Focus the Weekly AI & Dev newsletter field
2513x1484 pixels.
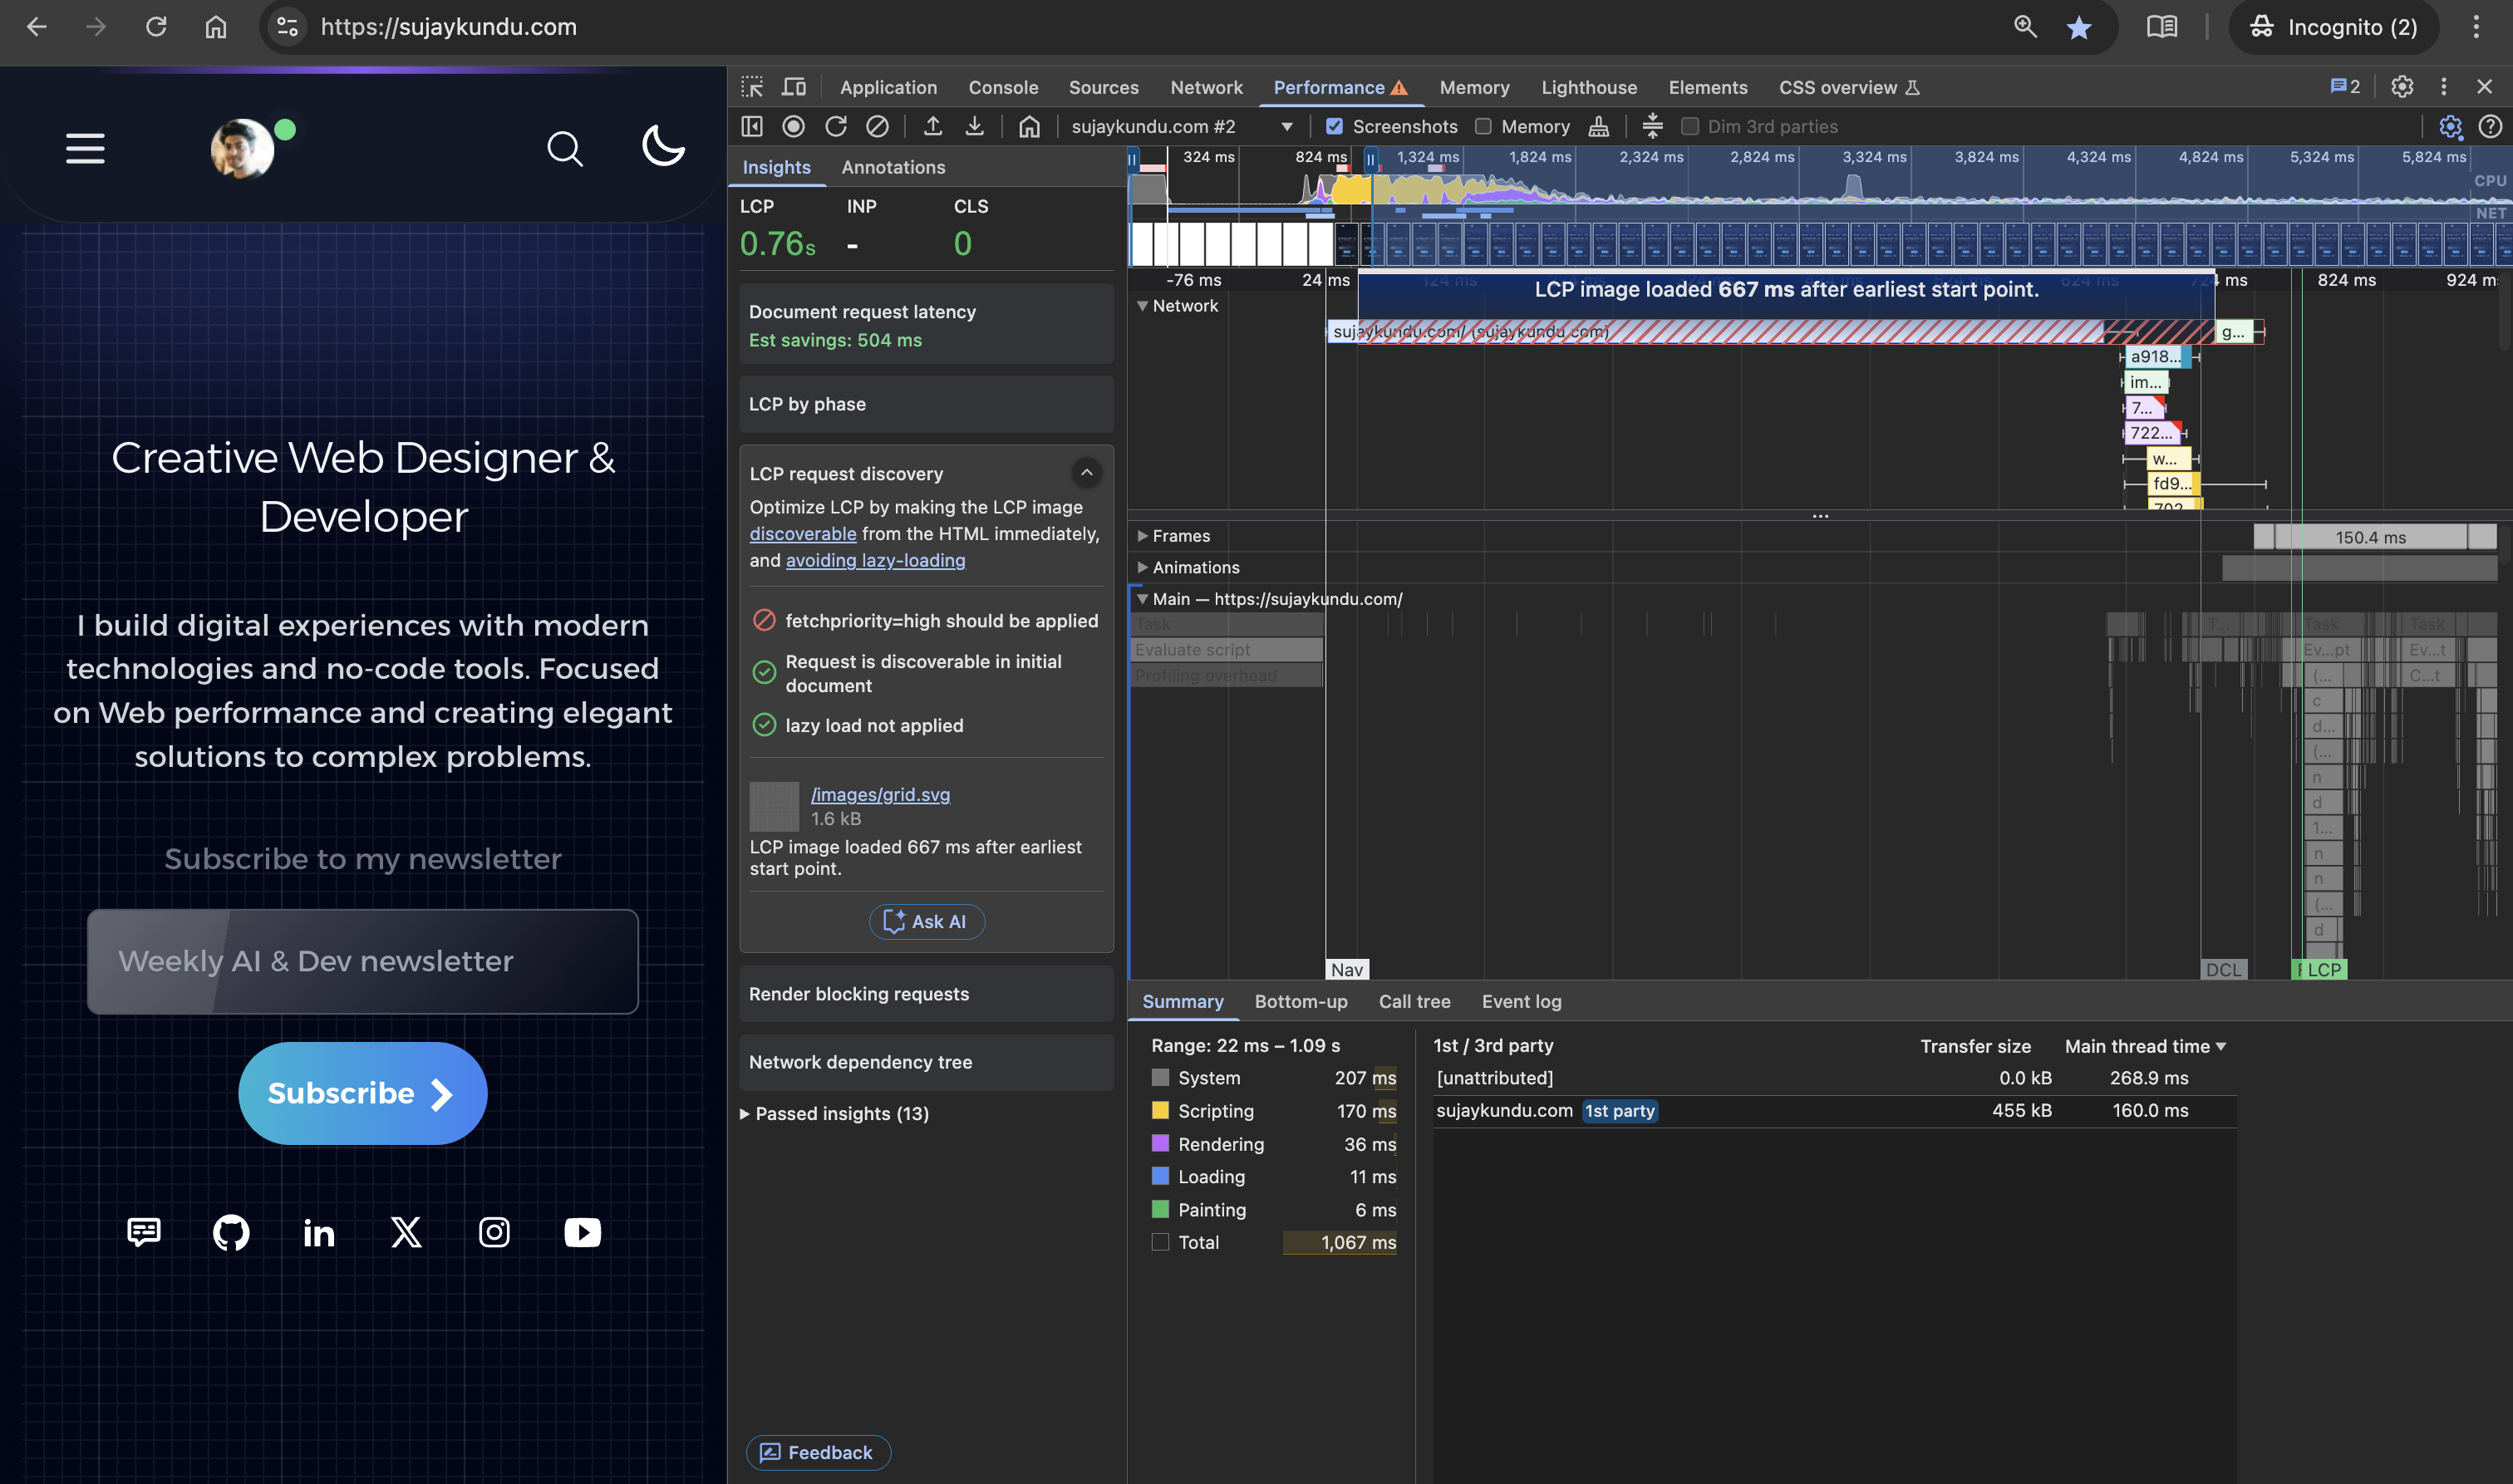[362, 961]
